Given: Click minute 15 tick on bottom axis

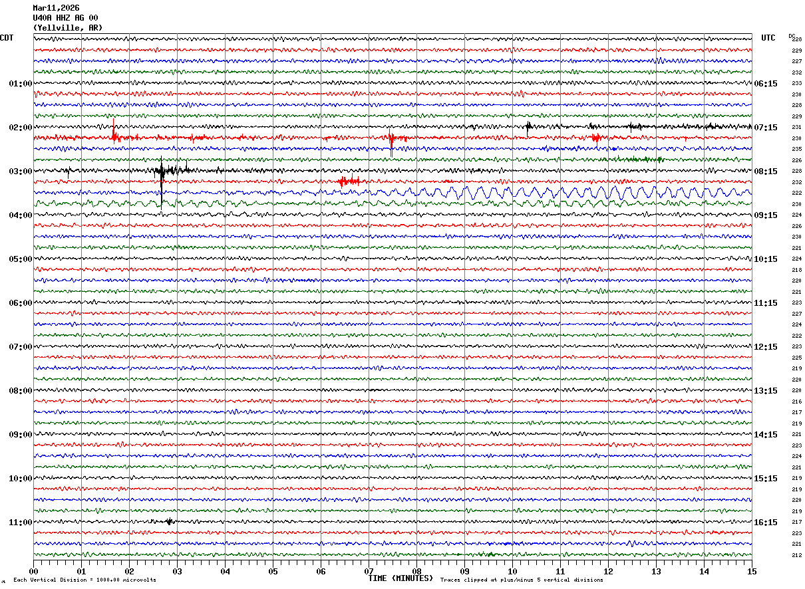Looking at the screenshot, I should [751, 570].
